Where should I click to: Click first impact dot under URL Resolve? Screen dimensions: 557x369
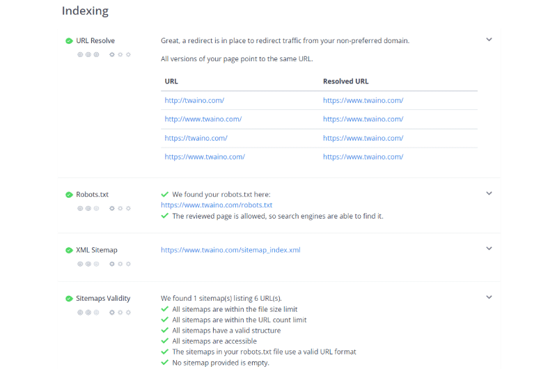click(80, 54)
